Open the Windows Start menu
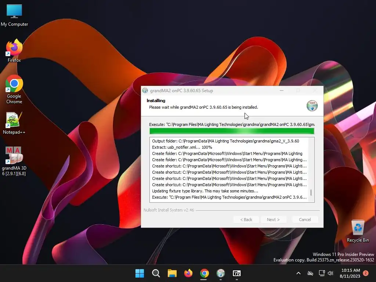Viewport: 376px width, 282px height. [x=140, y=273]
